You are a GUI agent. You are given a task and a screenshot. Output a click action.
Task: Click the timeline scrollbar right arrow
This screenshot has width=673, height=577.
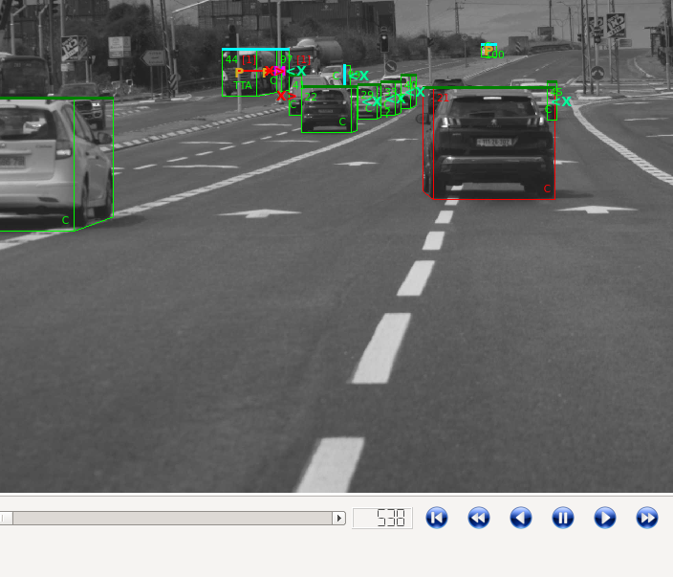339,518
